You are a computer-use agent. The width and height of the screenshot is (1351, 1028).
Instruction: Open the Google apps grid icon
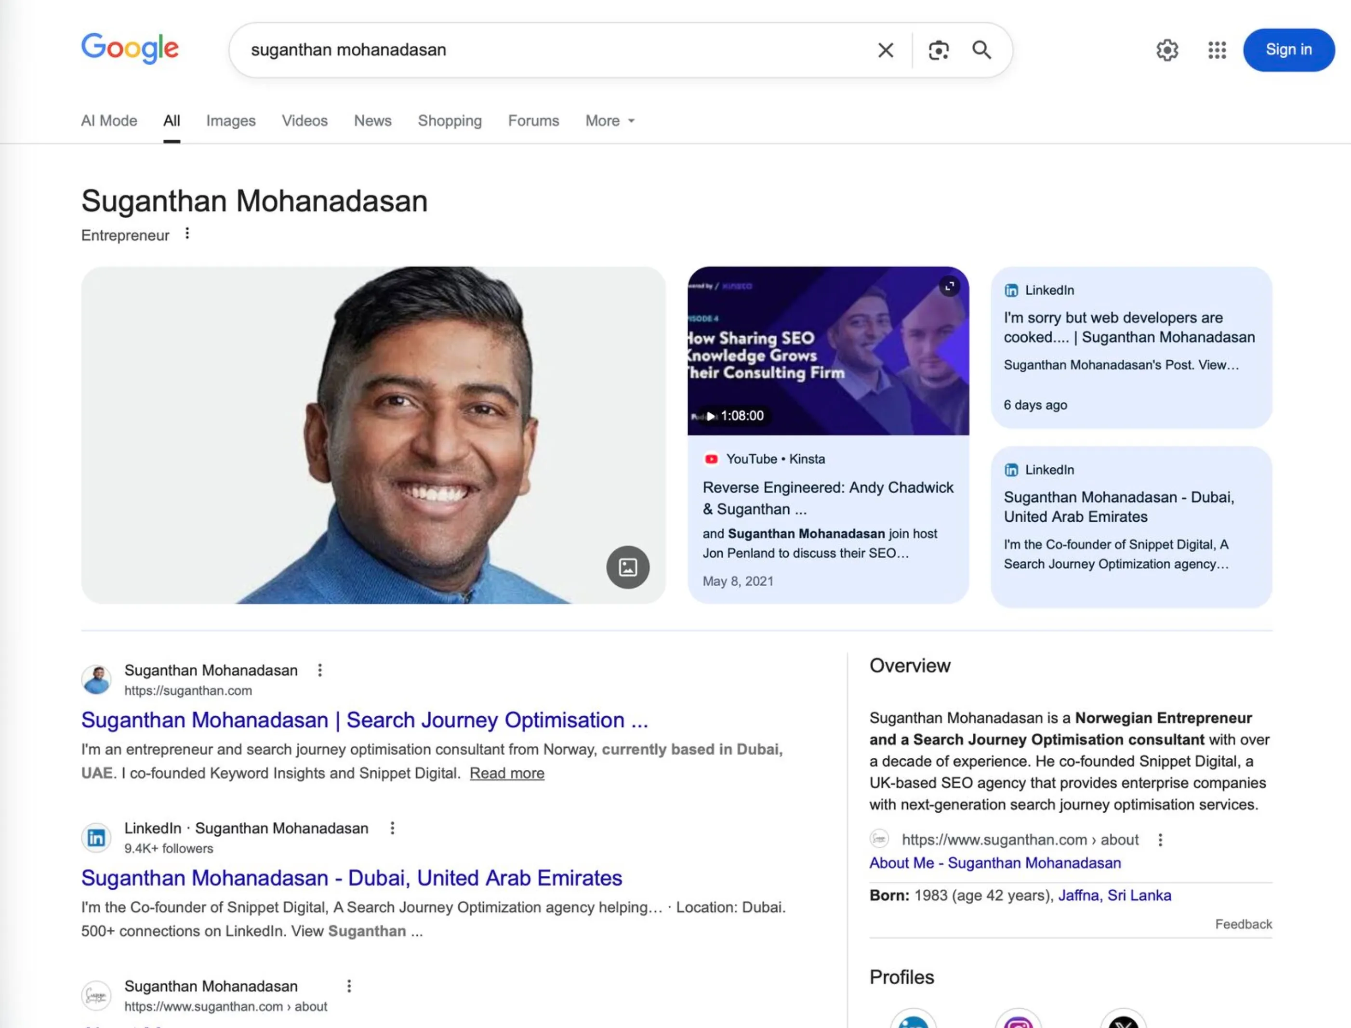(x=1217, y=50)
